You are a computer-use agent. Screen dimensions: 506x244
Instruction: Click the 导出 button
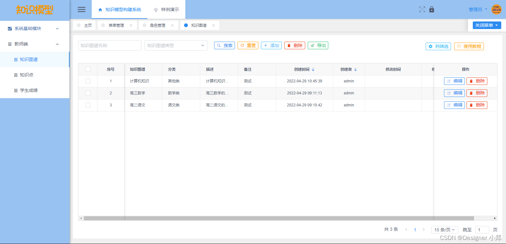point(318,45)
